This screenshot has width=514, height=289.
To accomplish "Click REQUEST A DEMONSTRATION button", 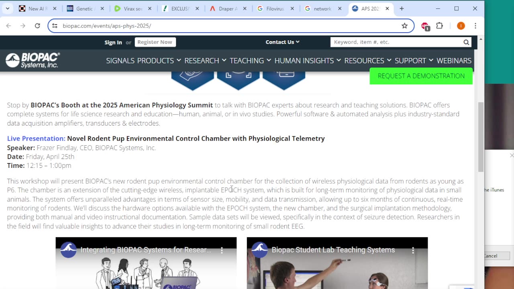I will coord(421,76).
